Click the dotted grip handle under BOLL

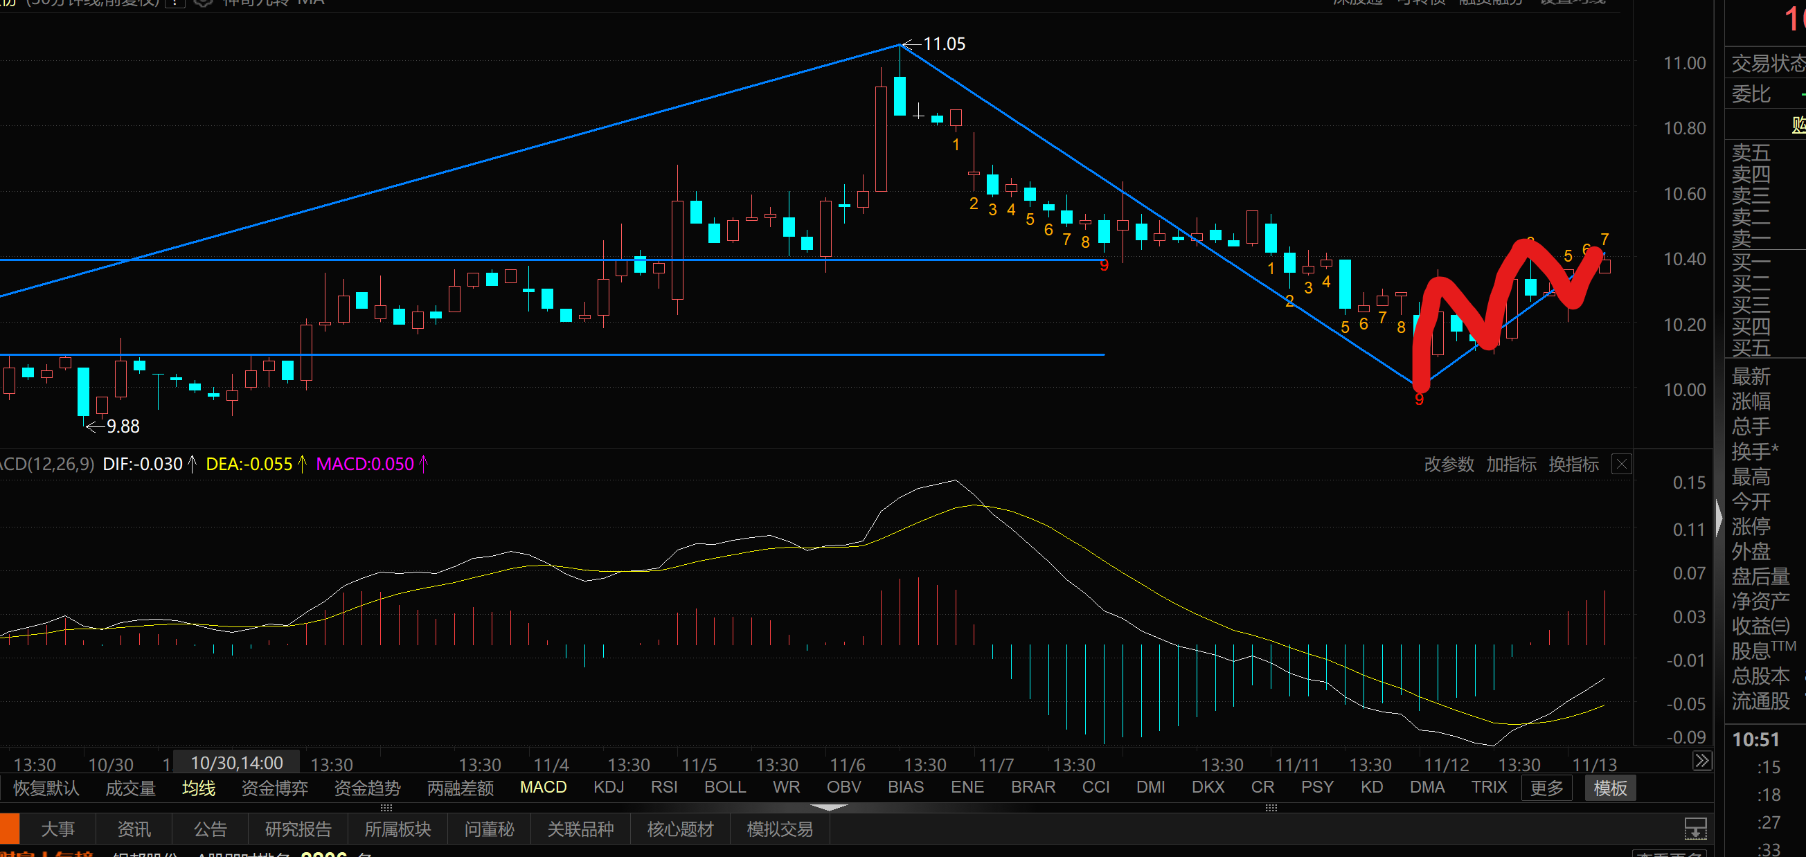tap(386, 808)
